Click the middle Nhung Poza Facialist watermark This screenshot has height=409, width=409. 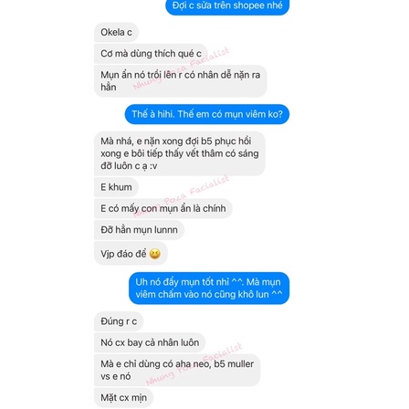[x=182, y=196]
